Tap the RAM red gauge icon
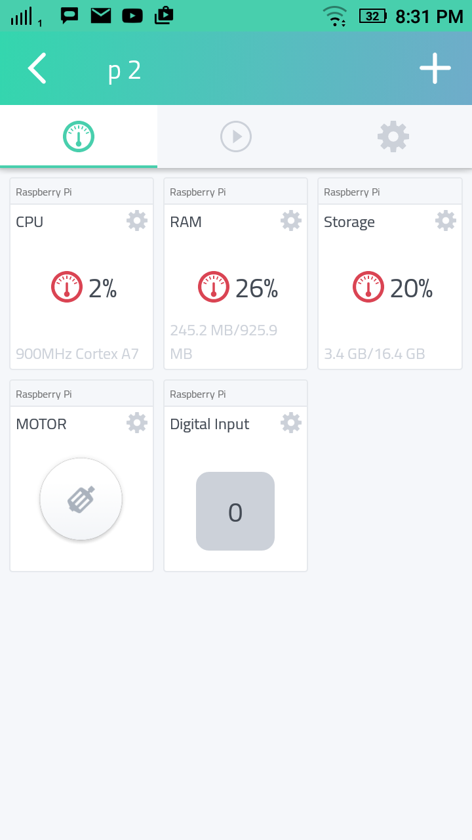 (x=214, y=287)
